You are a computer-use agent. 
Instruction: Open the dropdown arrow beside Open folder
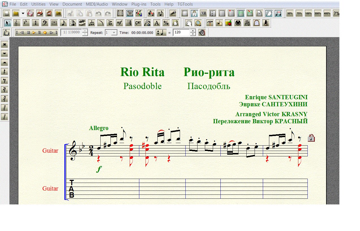[x=23, y=13]
